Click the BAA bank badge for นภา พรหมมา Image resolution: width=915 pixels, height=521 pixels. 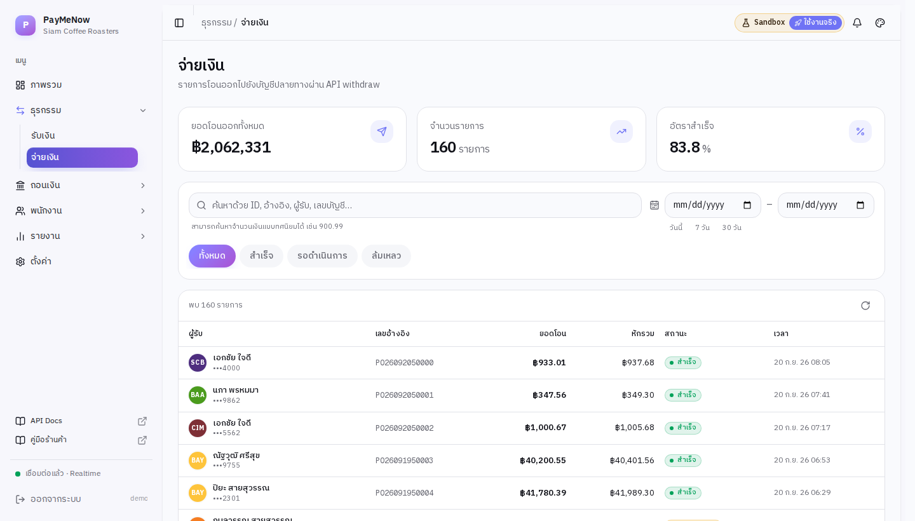[198, 395]
